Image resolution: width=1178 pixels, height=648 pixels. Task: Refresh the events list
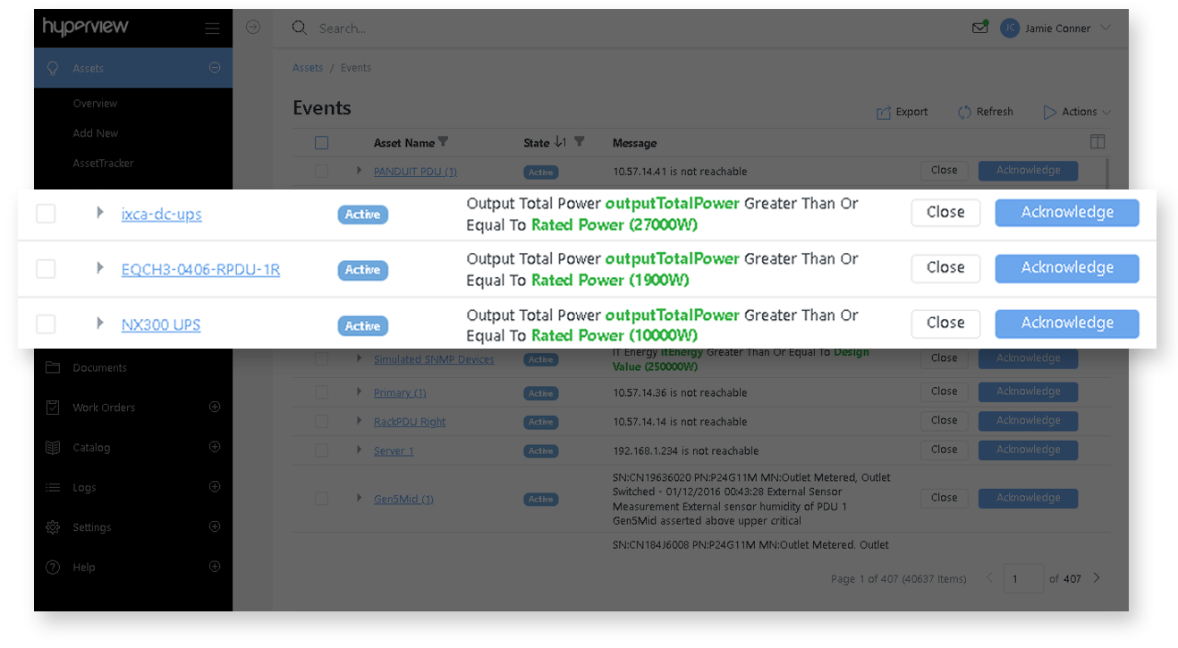pos(985,113)
